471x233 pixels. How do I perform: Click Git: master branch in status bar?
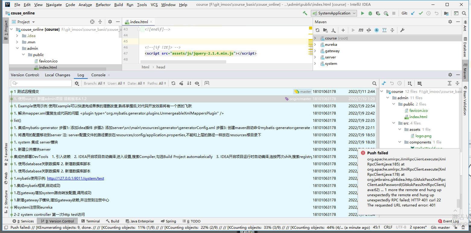[x=440, y=228]
